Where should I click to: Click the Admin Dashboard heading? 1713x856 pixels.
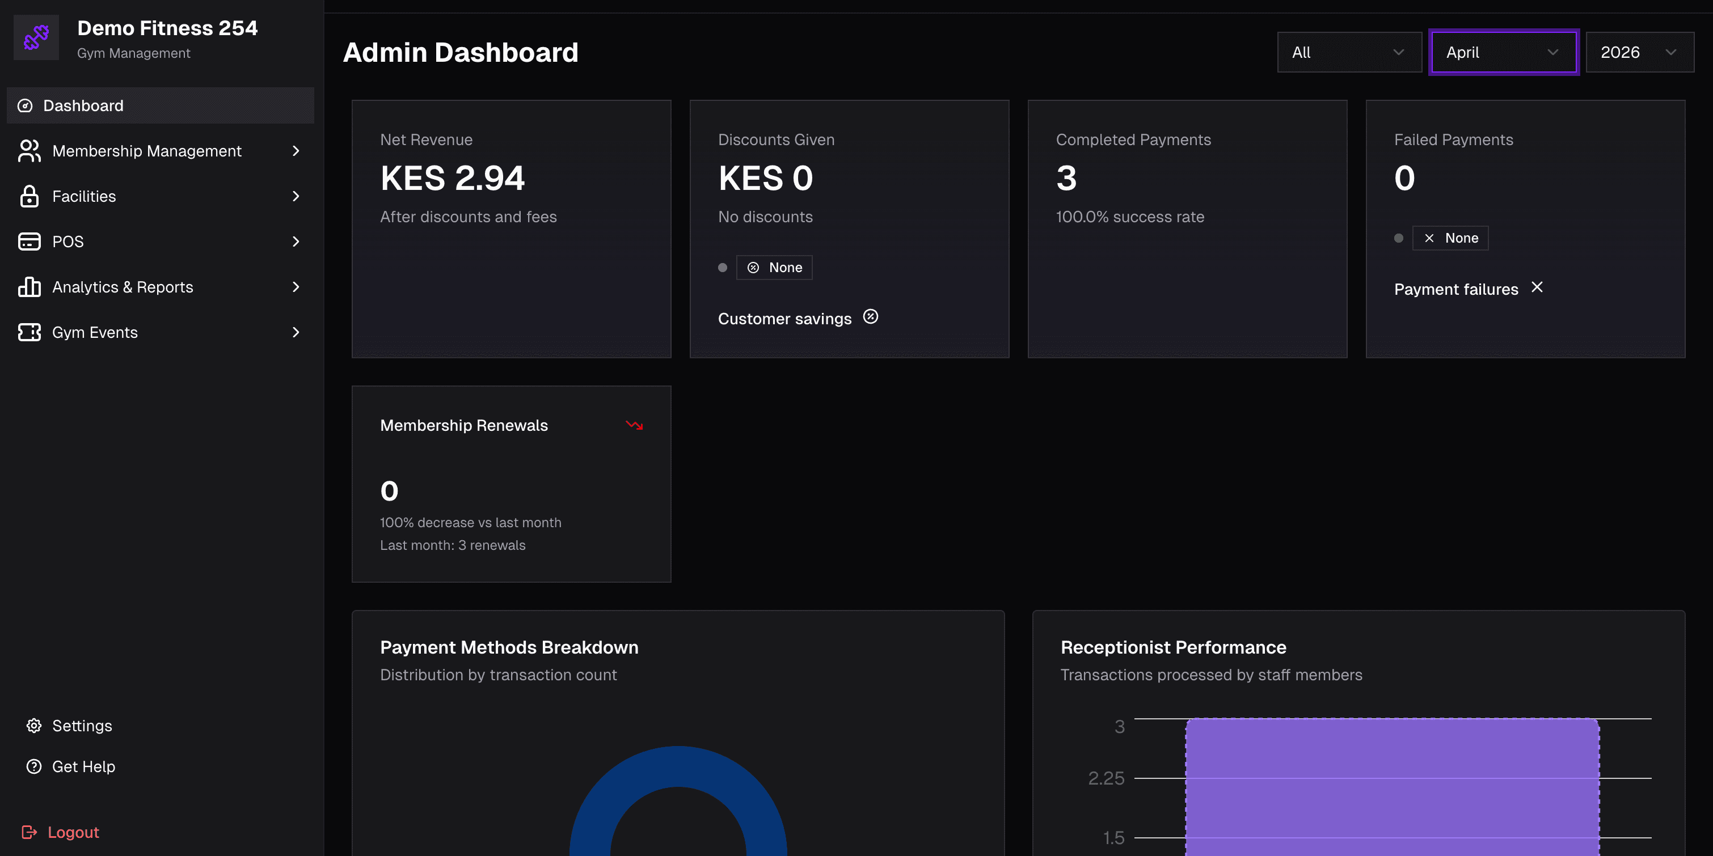[x=460, y=53]
